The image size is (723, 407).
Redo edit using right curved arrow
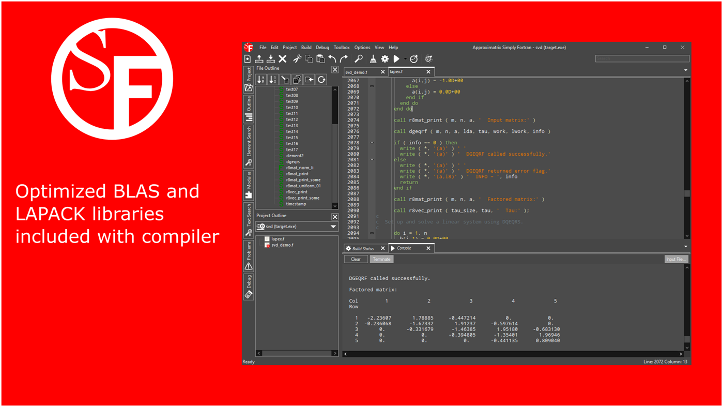344,59
